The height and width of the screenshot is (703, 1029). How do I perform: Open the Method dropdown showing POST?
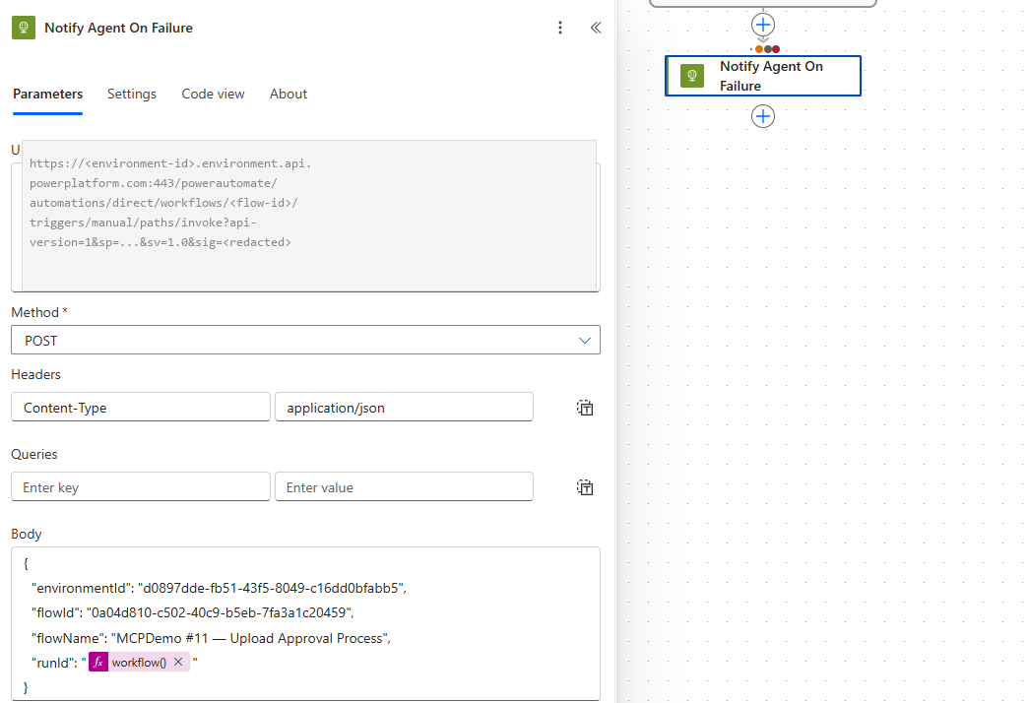click(305, 340)
